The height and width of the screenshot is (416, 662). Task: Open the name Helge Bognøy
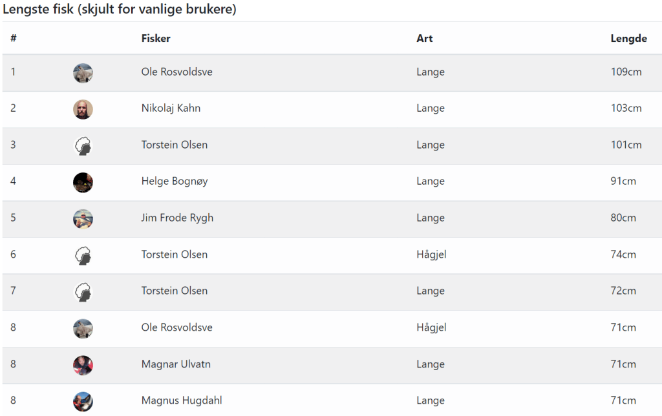pos(175,181)
